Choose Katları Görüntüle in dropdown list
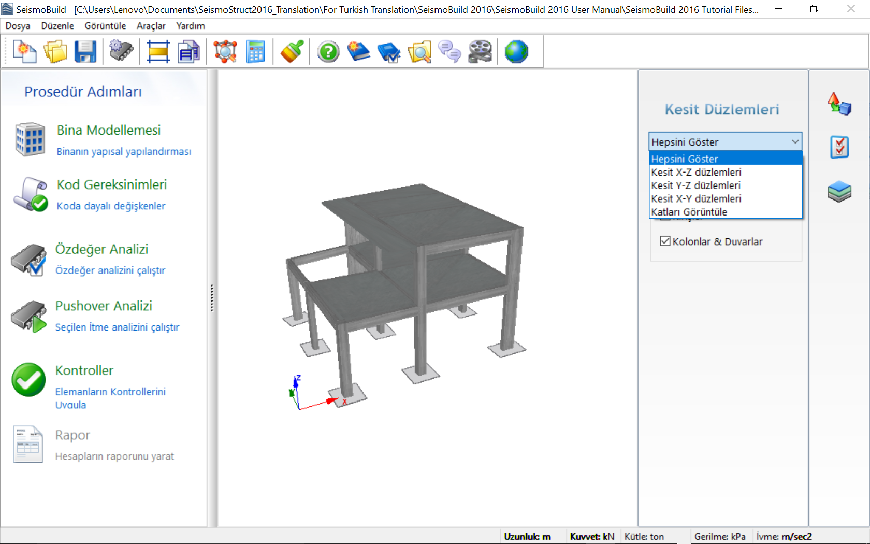 [689, 212]
